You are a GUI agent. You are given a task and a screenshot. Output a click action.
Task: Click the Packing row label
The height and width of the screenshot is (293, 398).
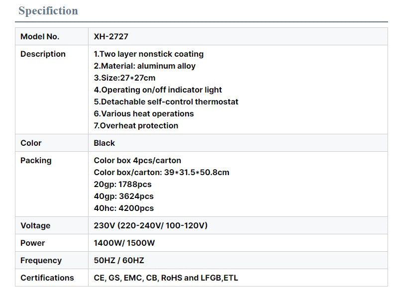click(36, 160)
